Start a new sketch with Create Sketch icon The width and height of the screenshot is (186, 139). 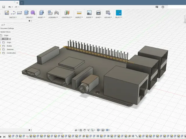(7, 13)
